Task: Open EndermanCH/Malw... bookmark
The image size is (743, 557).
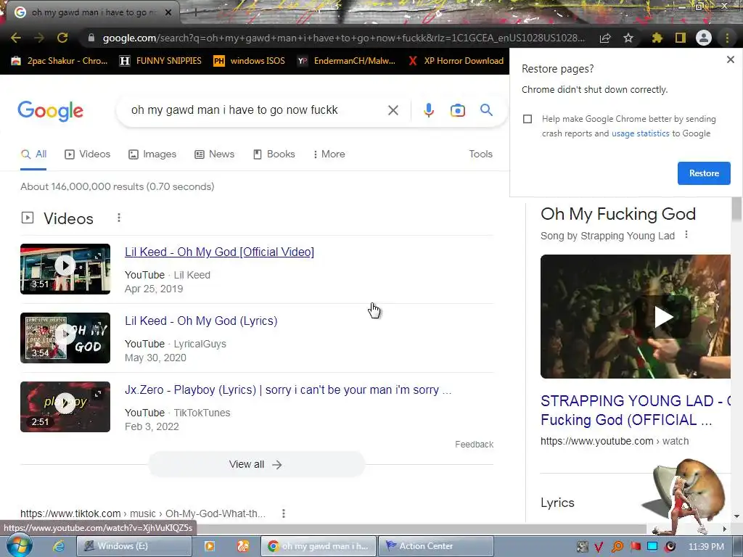Action: 346,61
